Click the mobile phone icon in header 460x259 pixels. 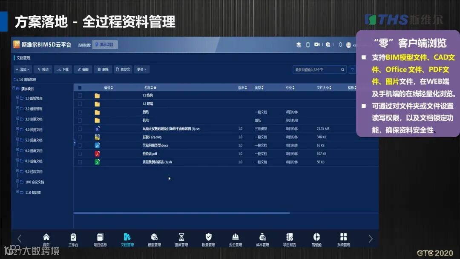(x=308, y=45)
